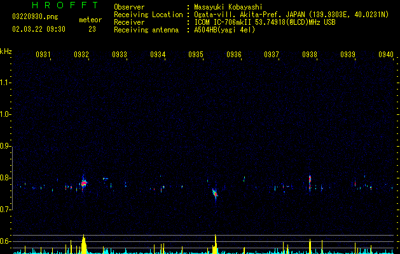Click the kHz axis unit label
This screenshot has height=254, width=400.
[x=6, y=51]
